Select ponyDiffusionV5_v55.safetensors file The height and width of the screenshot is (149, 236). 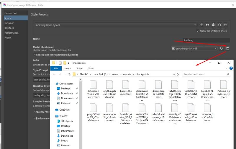93,112
